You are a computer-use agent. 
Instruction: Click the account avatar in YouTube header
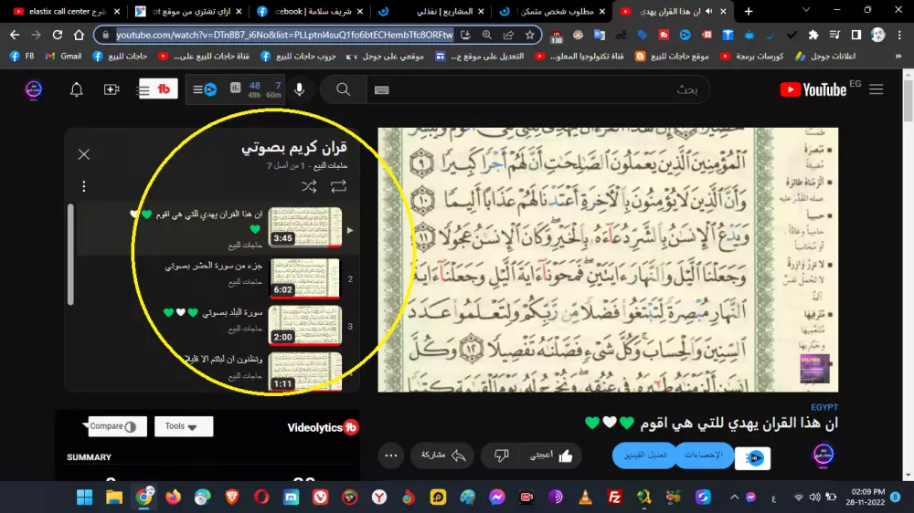pyautogui.click(x=33, y=89)
